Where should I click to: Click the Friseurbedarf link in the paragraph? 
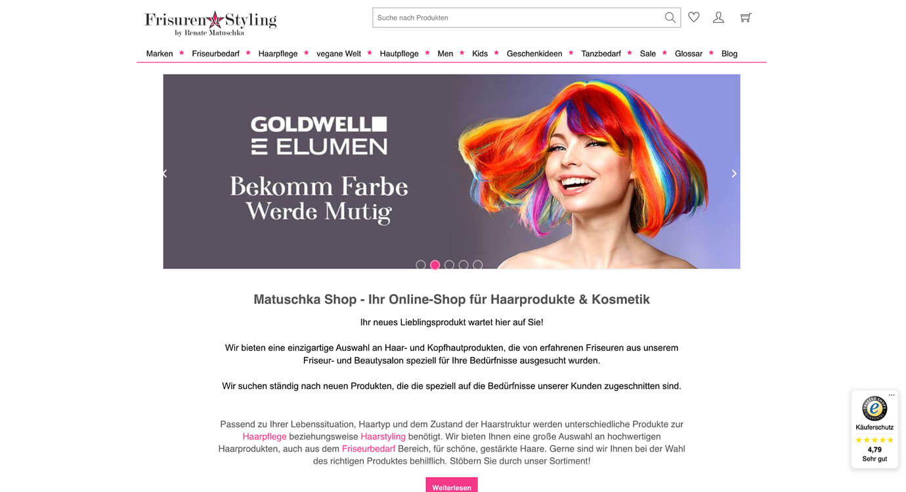click(368, 449)
